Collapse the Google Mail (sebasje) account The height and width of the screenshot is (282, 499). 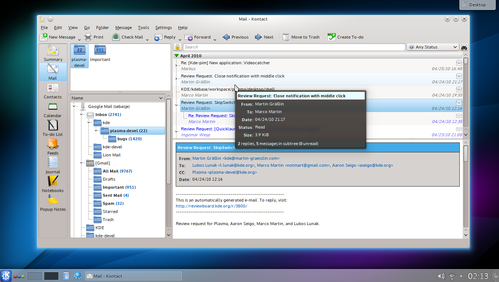pyautogui.click(x=74, y=106)
